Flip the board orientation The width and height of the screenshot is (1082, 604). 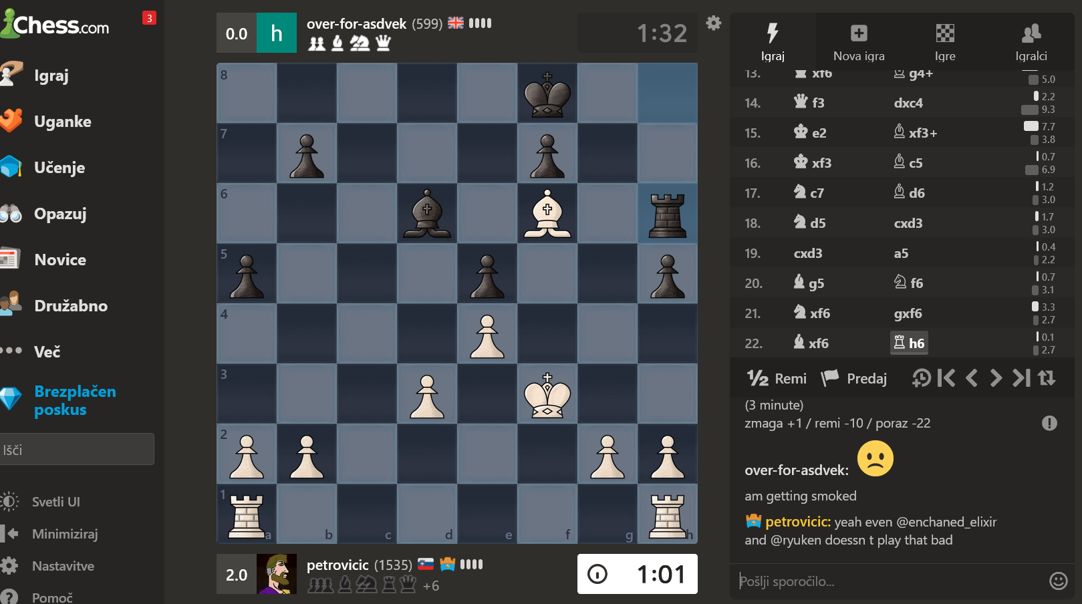(1047, 378)
